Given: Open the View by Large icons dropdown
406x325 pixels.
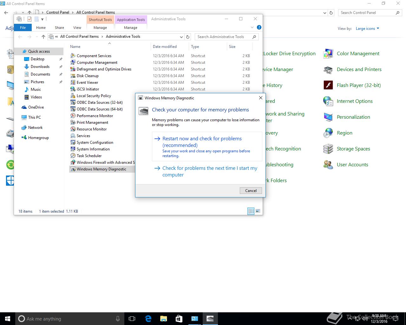Looking at the screenshot, I should pyautogui.click(x=367, y=29).
